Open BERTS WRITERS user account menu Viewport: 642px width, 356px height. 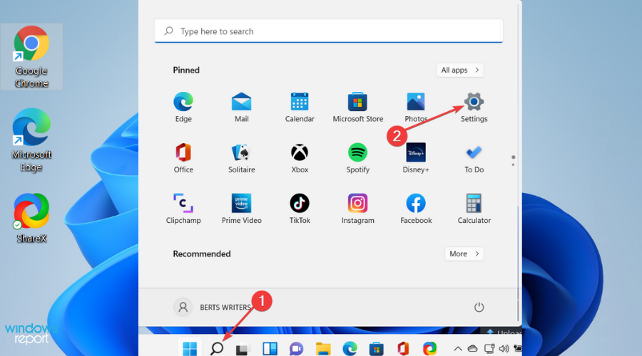[x=212, y=307]
